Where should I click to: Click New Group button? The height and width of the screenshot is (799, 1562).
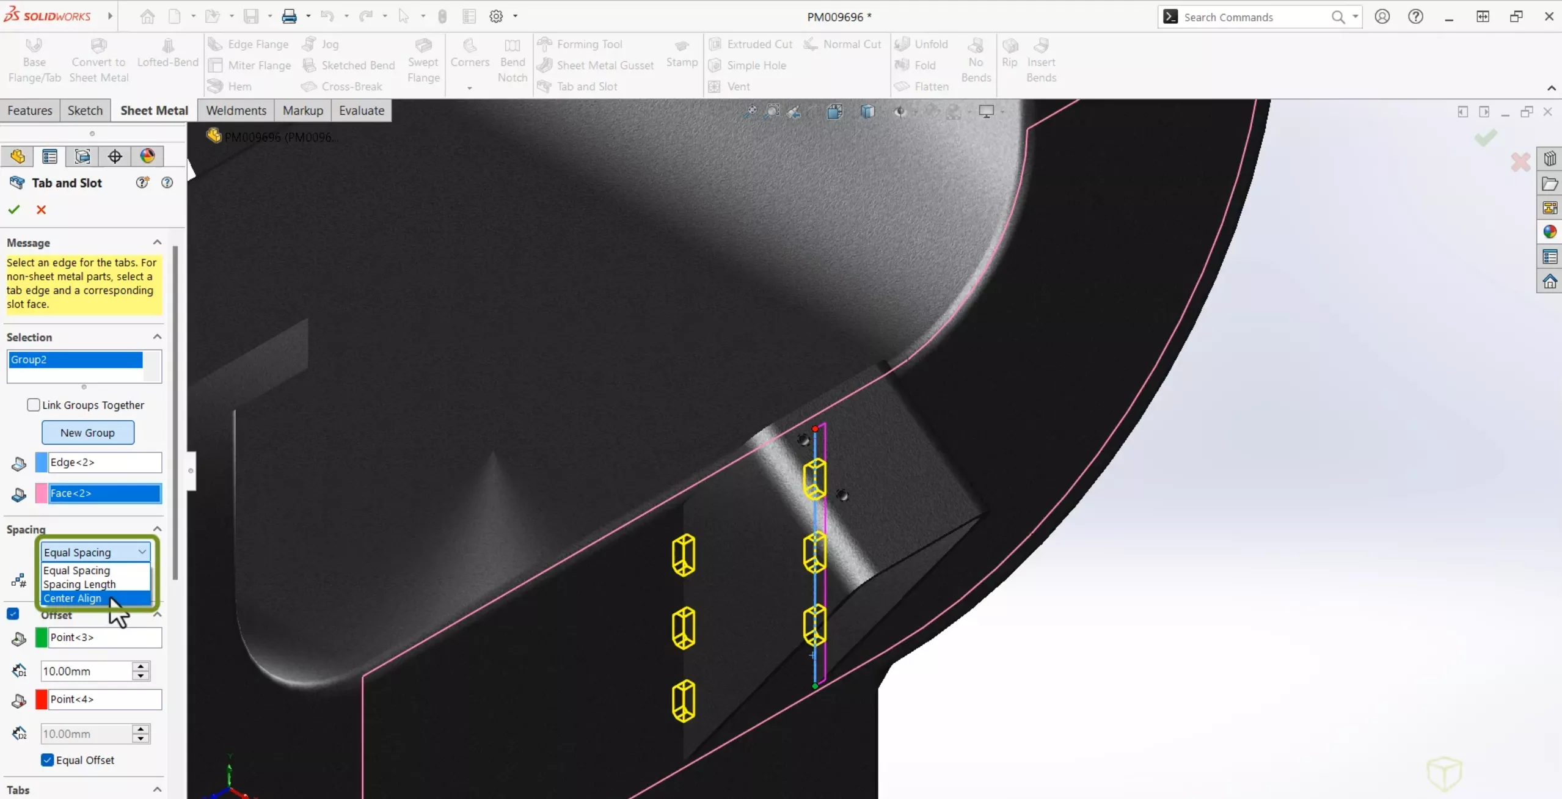(x=87, y=432)
